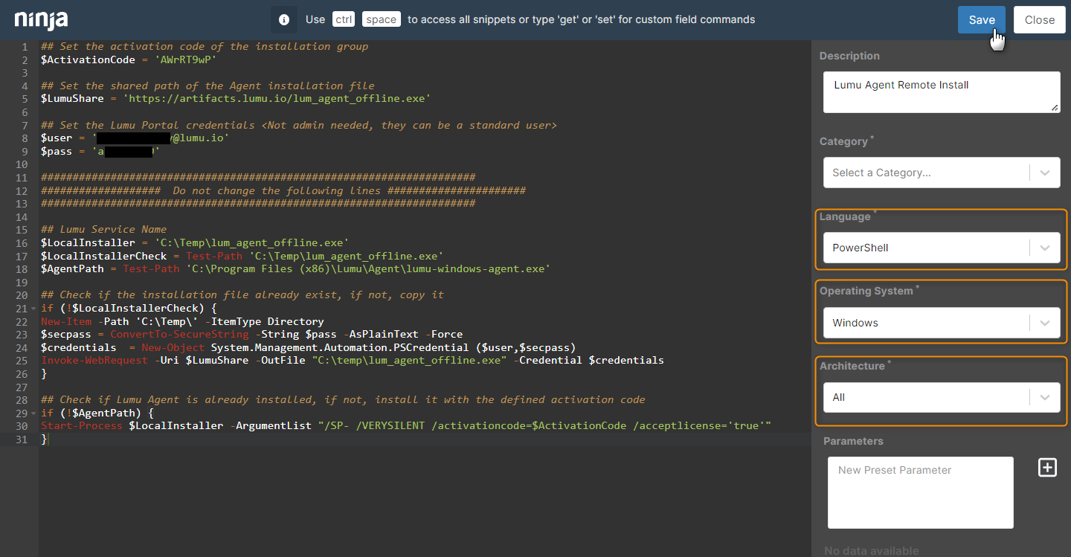Click the Save button
Viewport: 1071px width, 557px height.
981,19
